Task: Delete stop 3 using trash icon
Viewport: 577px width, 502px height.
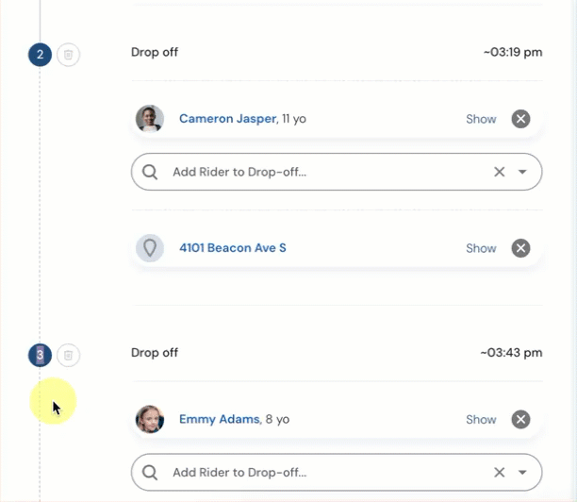Action: (x=68, y=356)
